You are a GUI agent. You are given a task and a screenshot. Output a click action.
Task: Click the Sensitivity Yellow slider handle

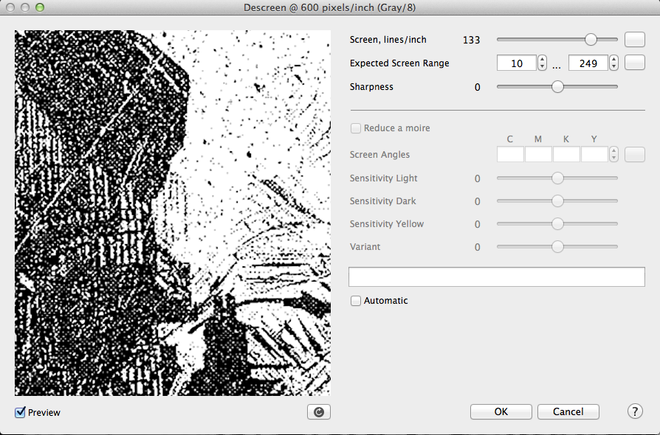[x=557, y=223]
